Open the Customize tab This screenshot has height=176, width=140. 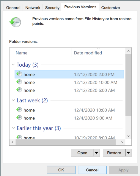(x=111, y=8)
